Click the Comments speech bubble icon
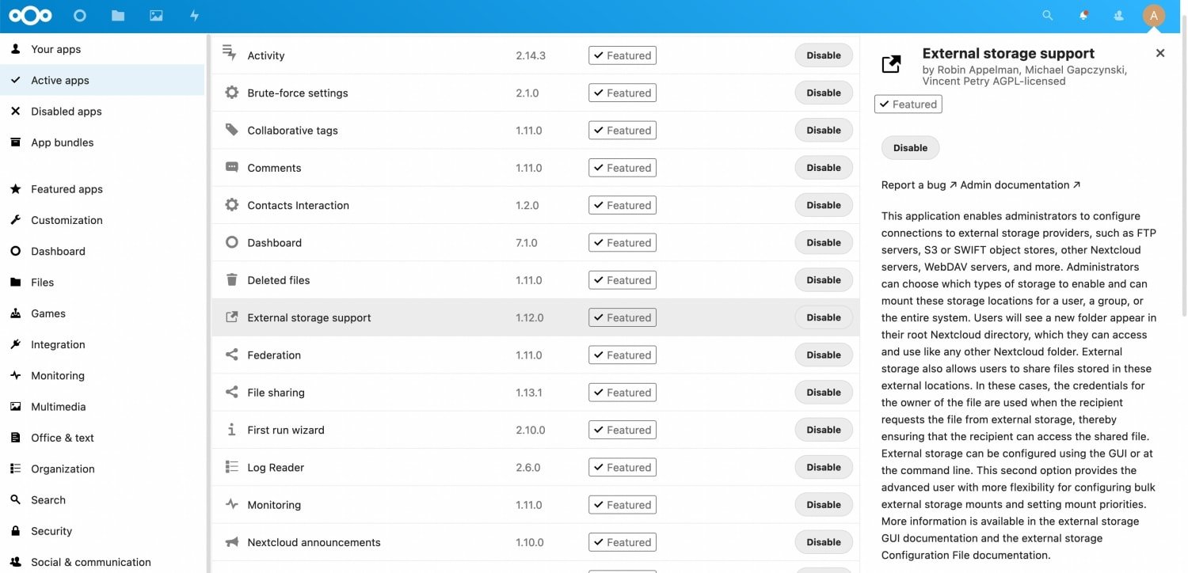Image resolution: width=1188 pixels, height=573 pixels. tap(231, 167)
